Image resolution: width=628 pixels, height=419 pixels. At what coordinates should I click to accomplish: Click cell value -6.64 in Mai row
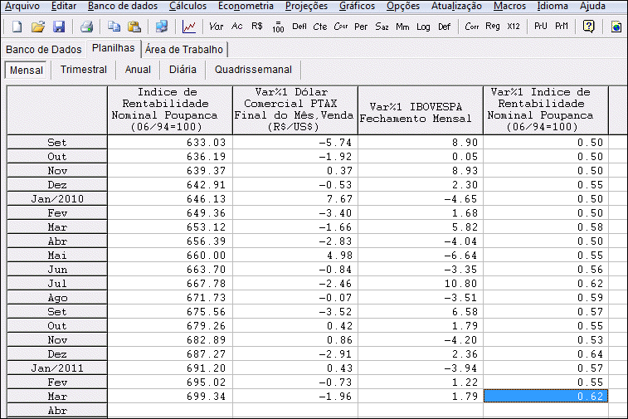[x=421, y=256]
